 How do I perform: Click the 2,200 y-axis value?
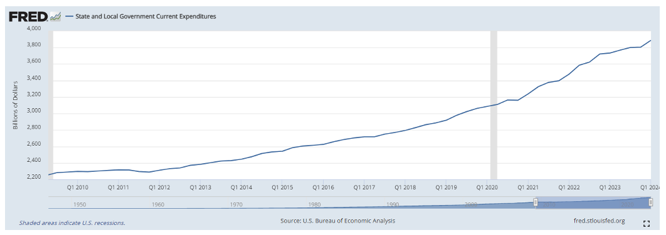click(34, 177)
